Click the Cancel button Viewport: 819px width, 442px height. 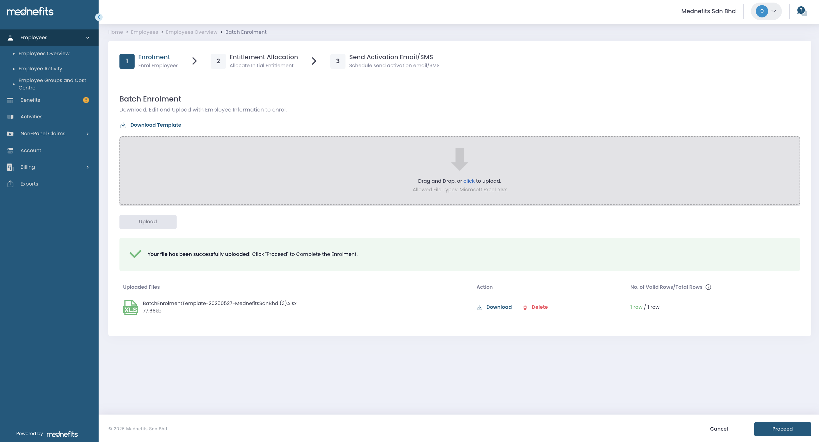[x=718, y=429]
